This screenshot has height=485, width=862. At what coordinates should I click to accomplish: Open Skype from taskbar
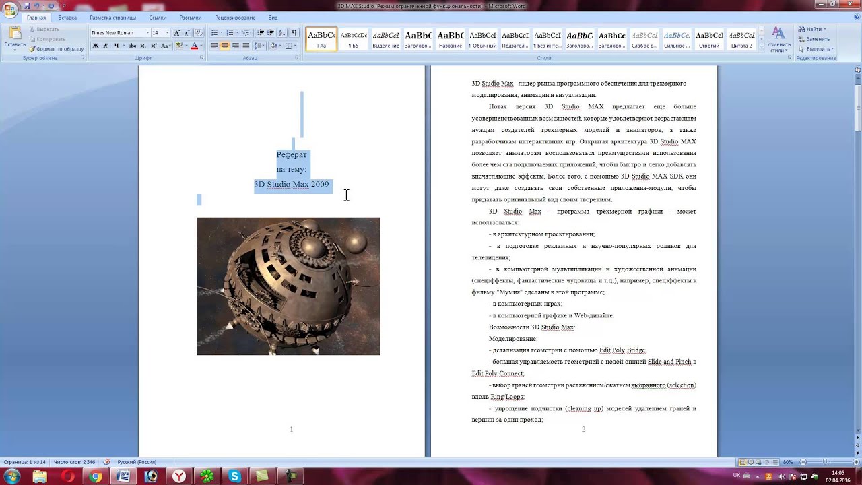[x=234, y=476]
